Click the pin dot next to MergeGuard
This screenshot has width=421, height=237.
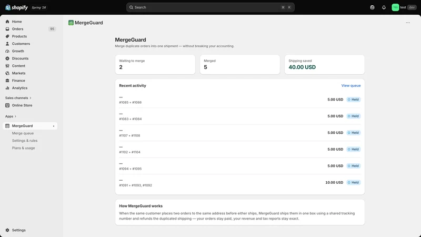[x=54, y=126]
